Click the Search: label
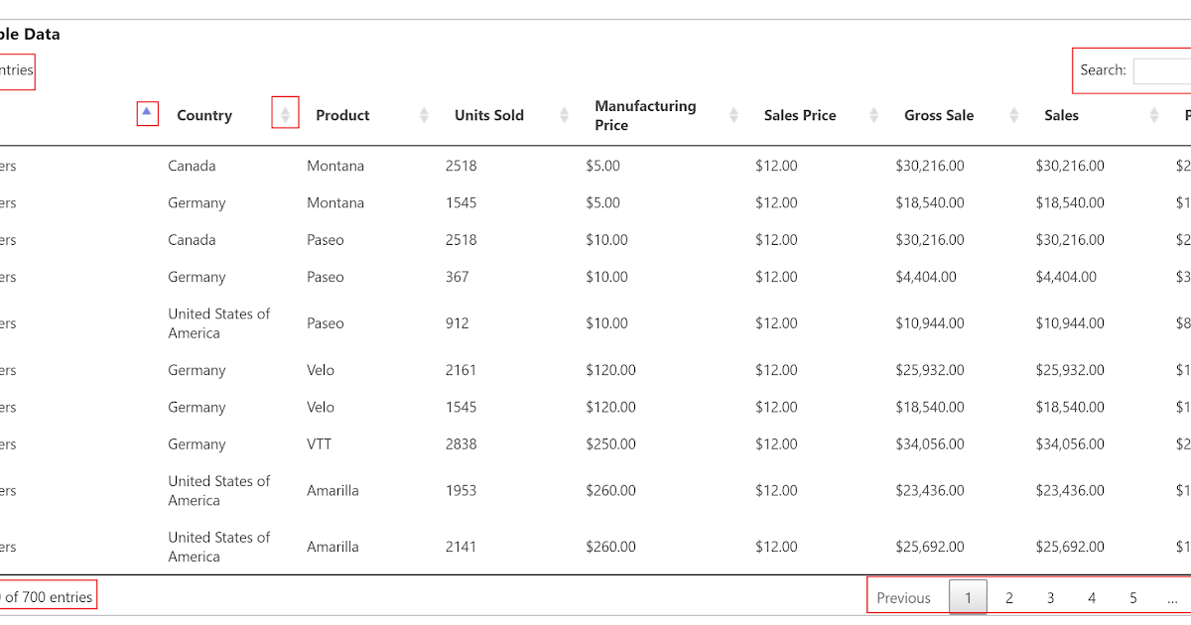Screen dimensions: 1191x625 pos(1103,70)
